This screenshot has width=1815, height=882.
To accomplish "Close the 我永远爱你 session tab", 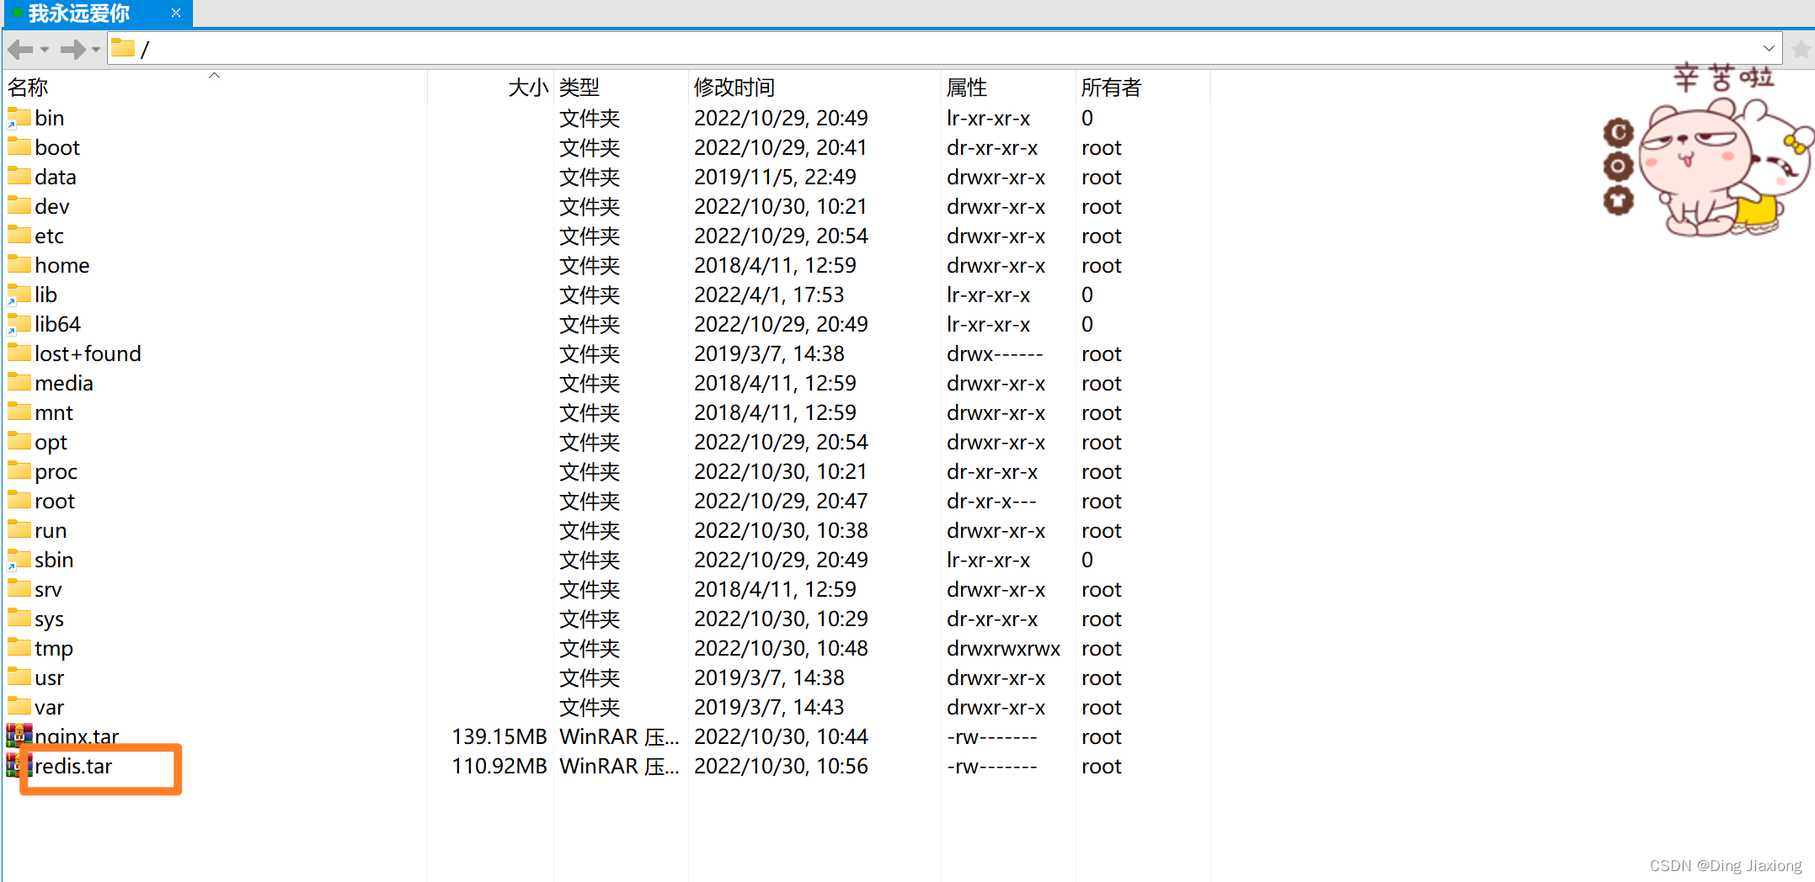I will (176, 13).
